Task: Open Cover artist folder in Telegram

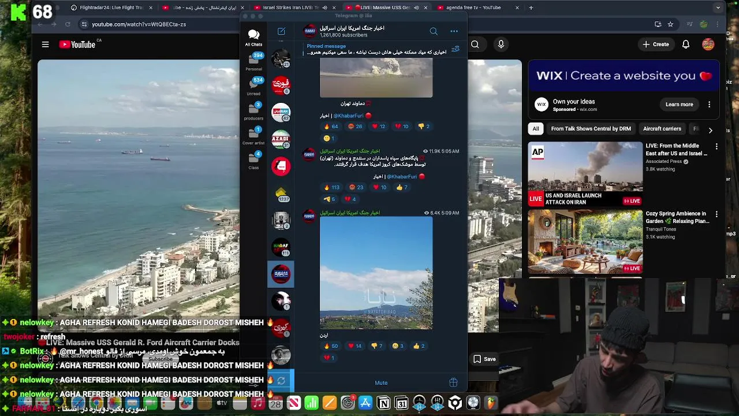Action: (253, 136)
